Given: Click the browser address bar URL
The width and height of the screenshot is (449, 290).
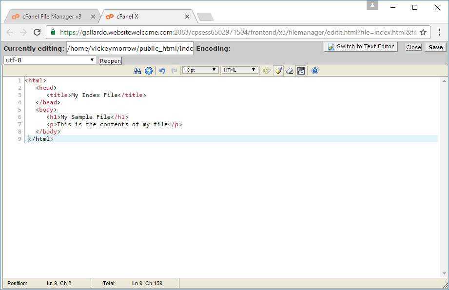Looking at the screenshot, I should pyautogui.click(x=238, y=32).
